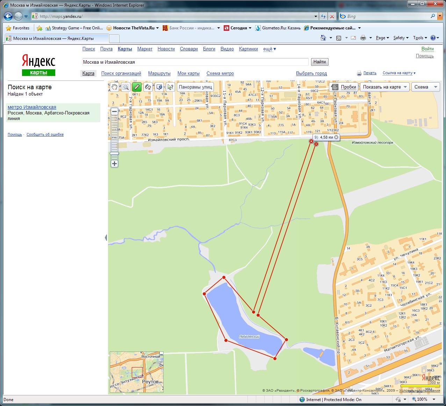The height and width of the screenshot is (406, 446).
Task: Click the Add to Favorites bar icon
Action: tap(39, 28)
